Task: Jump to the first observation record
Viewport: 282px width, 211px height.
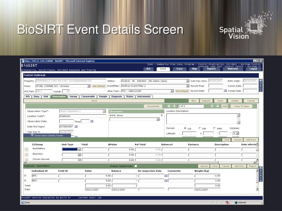Action: click(169, 106)
